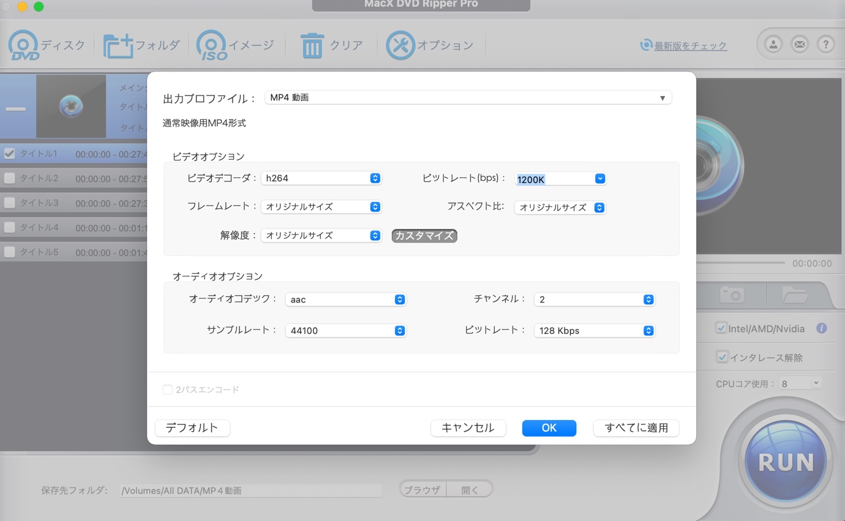Toggle the 2パスエンコード checkbox

coord(167,390)
